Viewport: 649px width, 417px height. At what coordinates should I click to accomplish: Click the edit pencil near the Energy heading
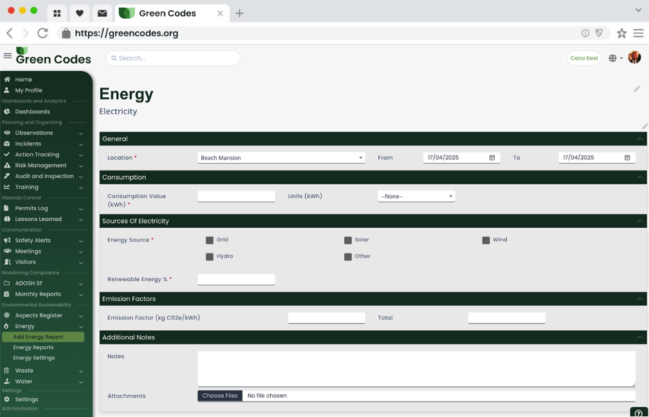point(637,89)
